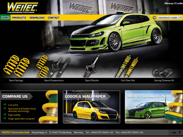
Task: Open the COMPARE US banner heading
Action: pos(15,97)
